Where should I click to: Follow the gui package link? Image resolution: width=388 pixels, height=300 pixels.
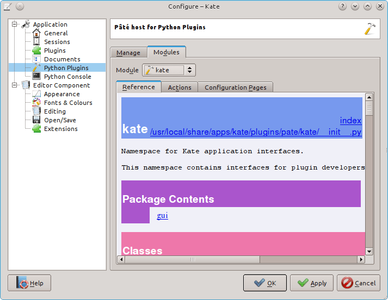click(162, 215)
